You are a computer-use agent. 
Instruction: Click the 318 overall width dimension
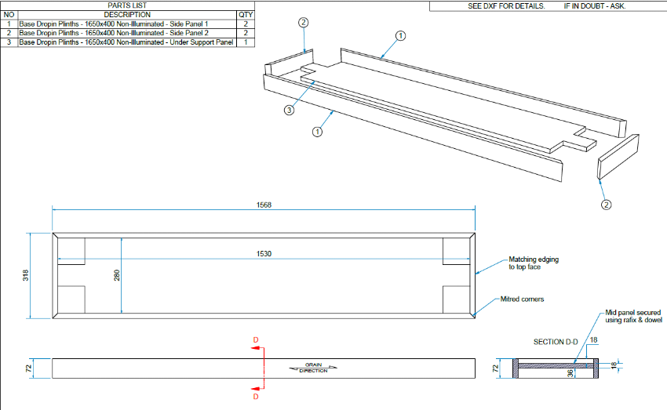coord(25,275)
